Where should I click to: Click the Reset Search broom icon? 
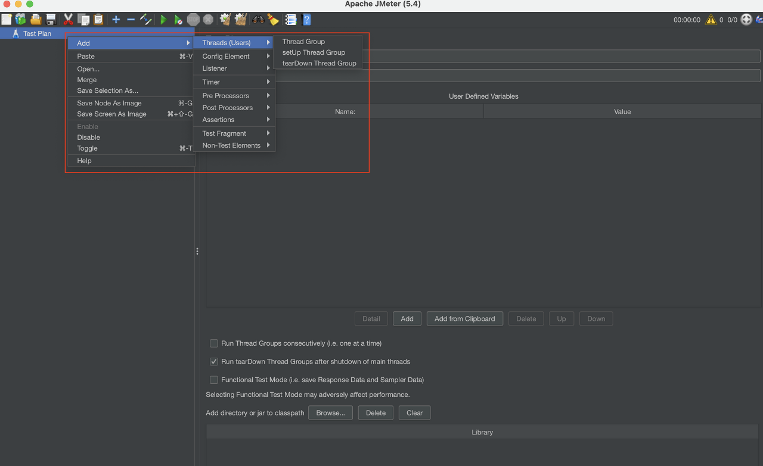[x=273, y=20]
